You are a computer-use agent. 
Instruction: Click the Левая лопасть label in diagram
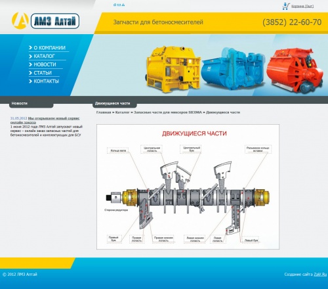click(218, 239)
